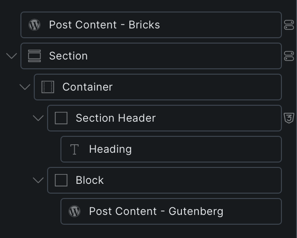Viewport: 297px width, 238px height.
Task: Click the Section element layout icon
Action: tap(34, 56)
